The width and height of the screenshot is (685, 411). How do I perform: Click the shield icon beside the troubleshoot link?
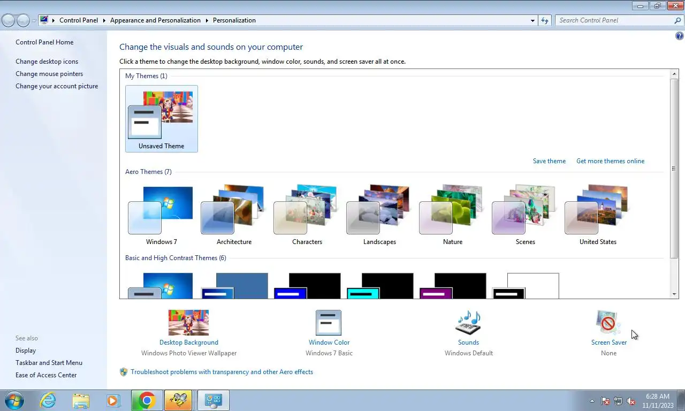click(x=124, y=372)
